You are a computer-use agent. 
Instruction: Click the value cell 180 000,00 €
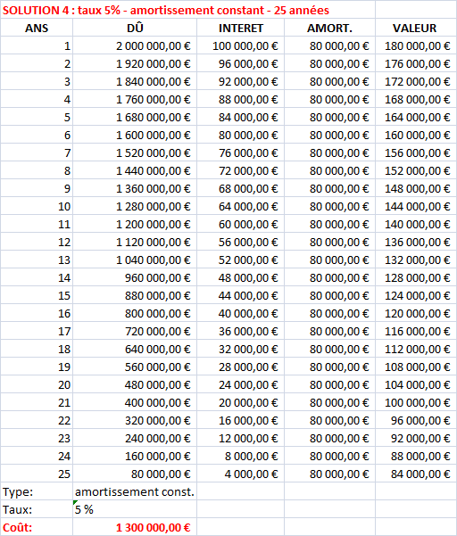[x=416, y=45]
